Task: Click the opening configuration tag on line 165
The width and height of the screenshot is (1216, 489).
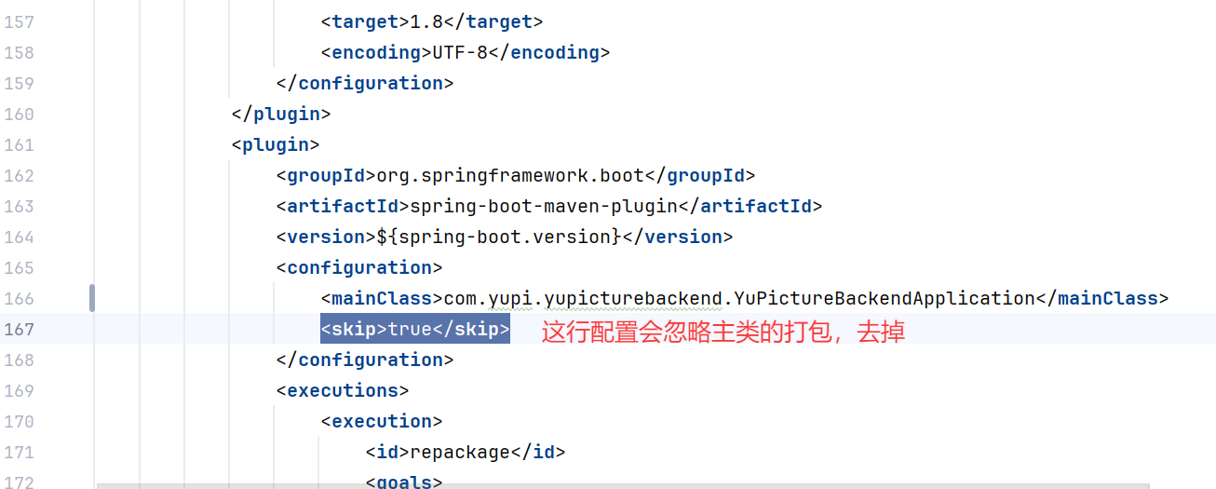Action: click(359, 268)
